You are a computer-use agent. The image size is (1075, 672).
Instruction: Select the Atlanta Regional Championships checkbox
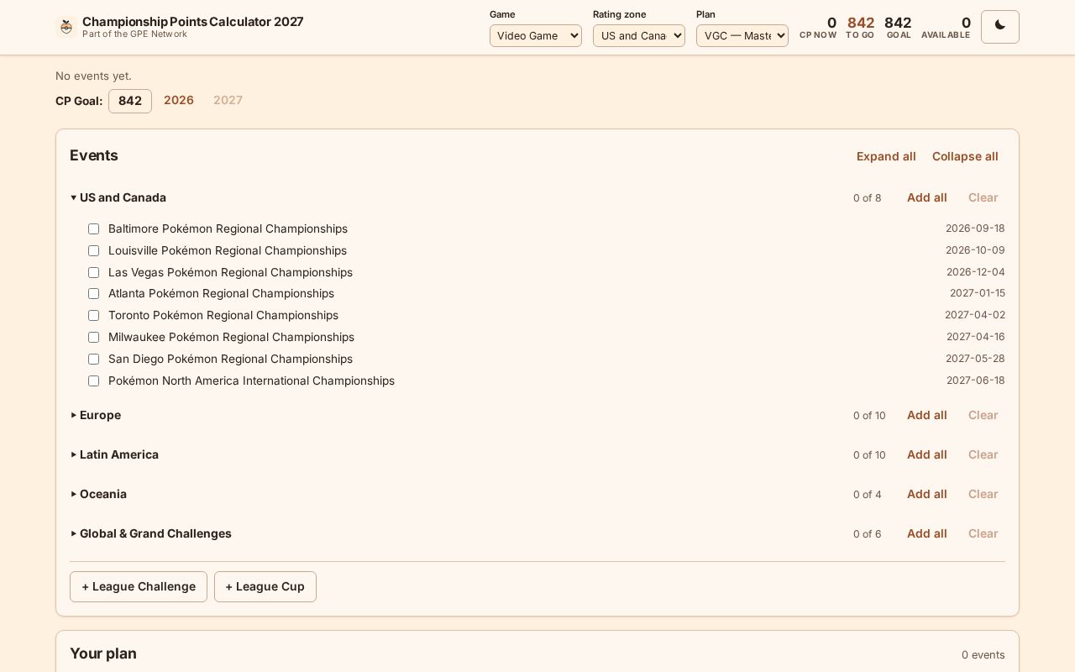click(x=93, y=294)
